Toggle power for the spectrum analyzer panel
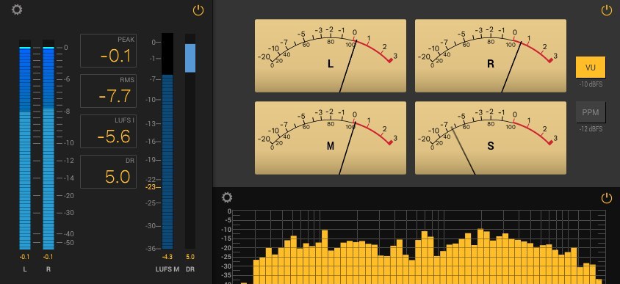 tap(607, 198)
